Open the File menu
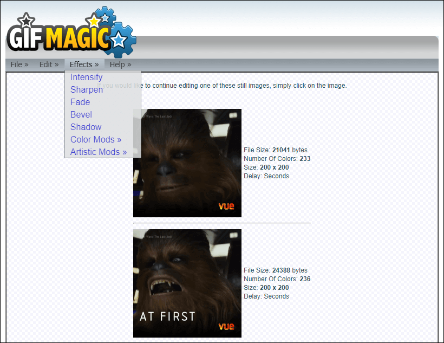The width and height of the screenshot is (444, 343). [x=19, y=64]
